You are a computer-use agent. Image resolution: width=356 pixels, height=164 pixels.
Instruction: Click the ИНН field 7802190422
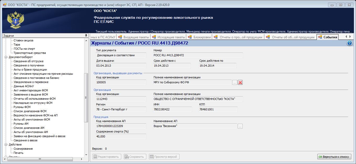(x=172, y=109)
